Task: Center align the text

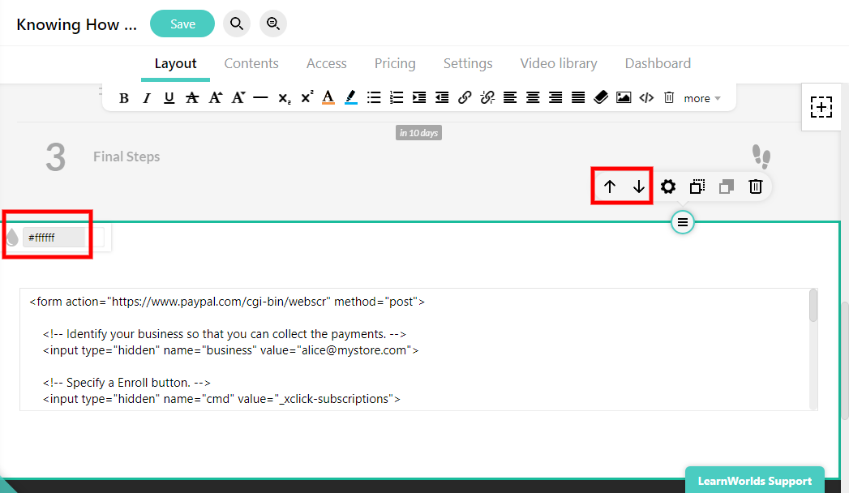Action: (x=533, y=97)
